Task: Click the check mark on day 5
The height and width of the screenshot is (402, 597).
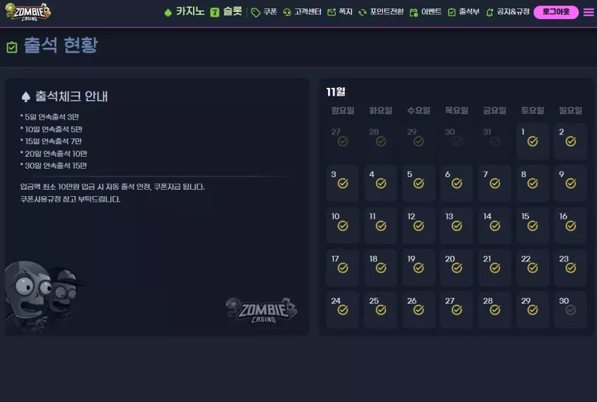Action: 419,183
